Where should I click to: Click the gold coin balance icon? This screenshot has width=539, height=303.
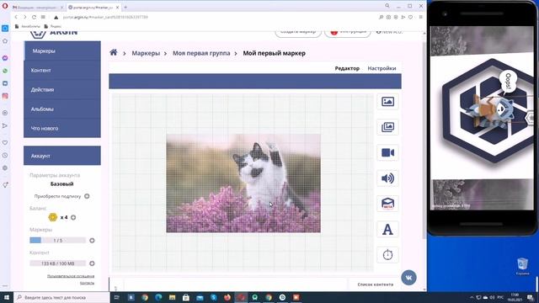coord(52,217)
